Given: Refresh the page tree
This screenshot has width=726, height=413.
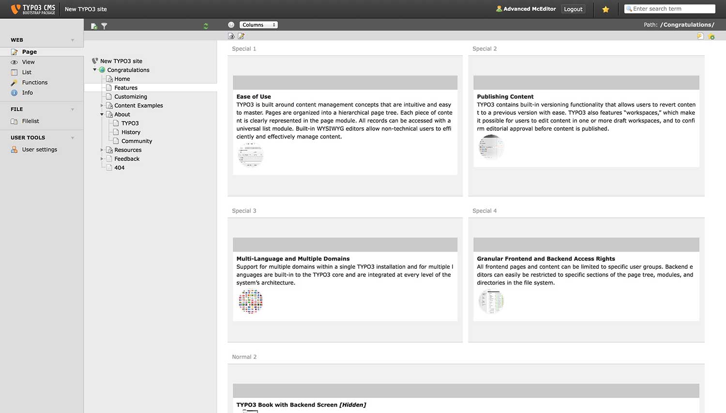Looking at the screenshot, I should pyautogui.click(x=206, y=26).
